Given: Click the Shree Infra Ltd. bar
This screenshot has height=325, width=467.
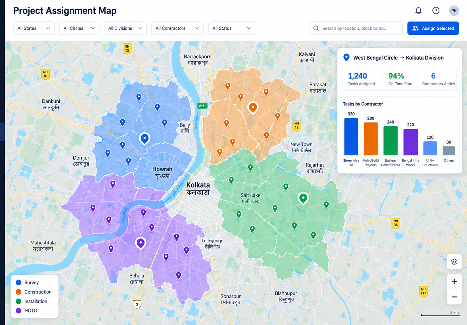Looking at the screenshot, I should click(x=351, y=137).
